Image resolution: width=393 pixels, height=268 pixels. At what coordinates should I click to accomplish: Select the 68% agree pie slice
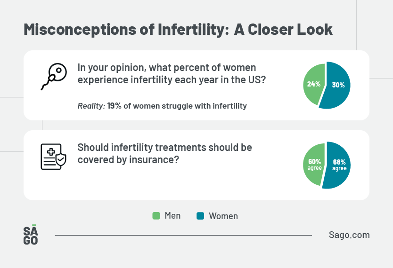[339, 165]
